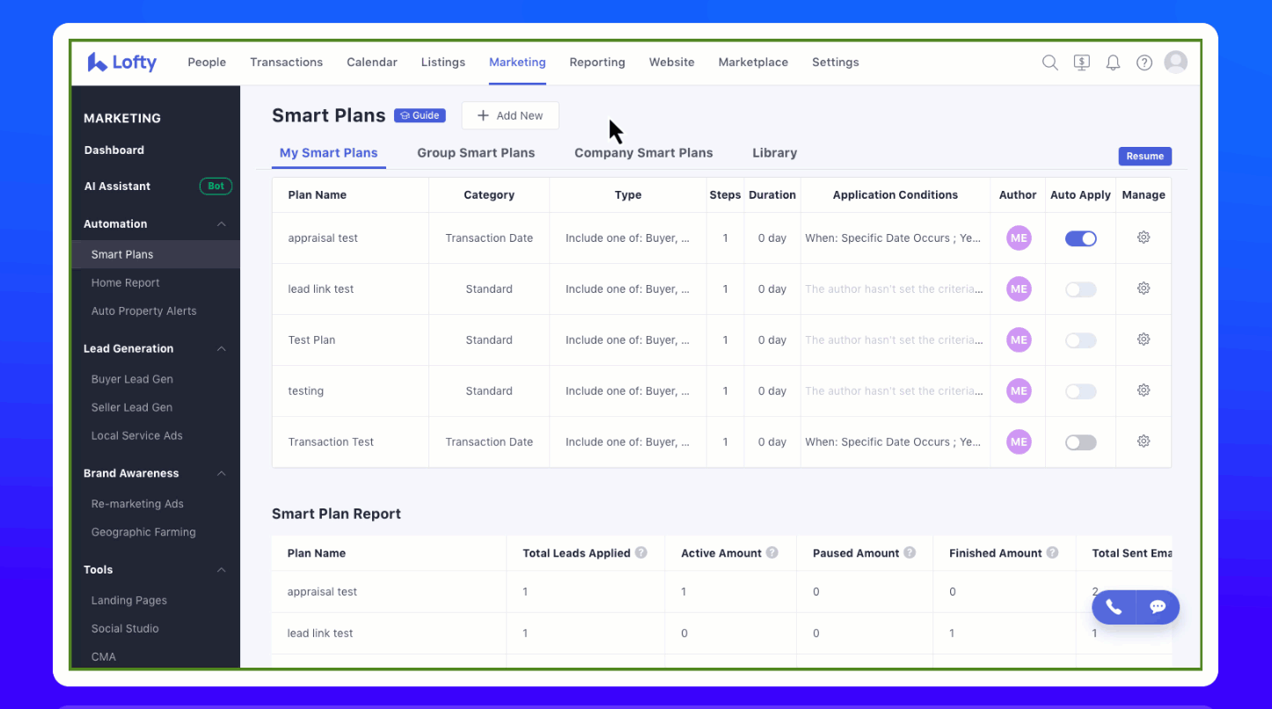This screenshot has height=709, width=1272.
Task: Collapse the Brand Awareness sidebar section
Action: coord(222,474)
